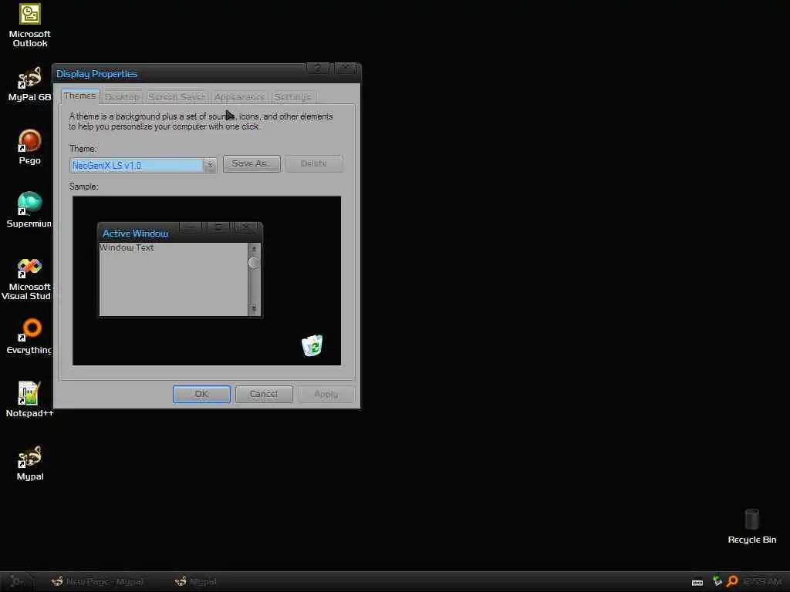Click the Cancel button
The width and height of the screenshot is (790, 592).
(264, 394)
